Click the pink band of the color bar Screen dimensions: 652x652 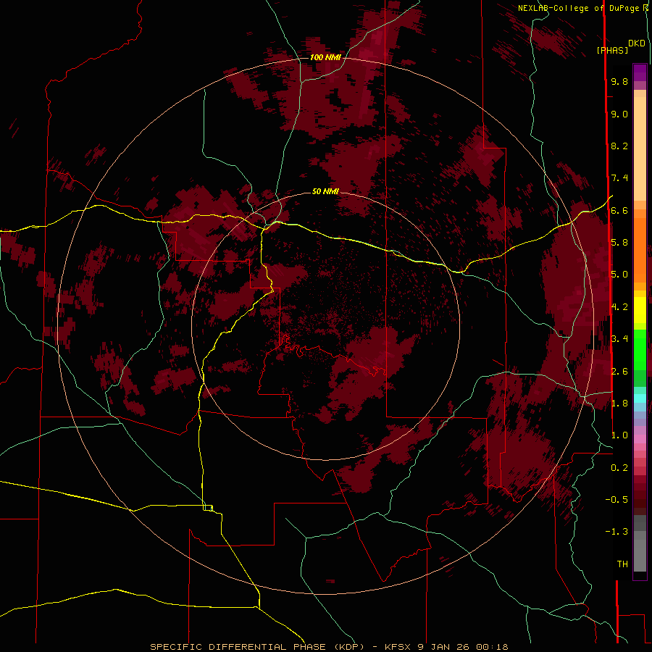tap(640, 439)
